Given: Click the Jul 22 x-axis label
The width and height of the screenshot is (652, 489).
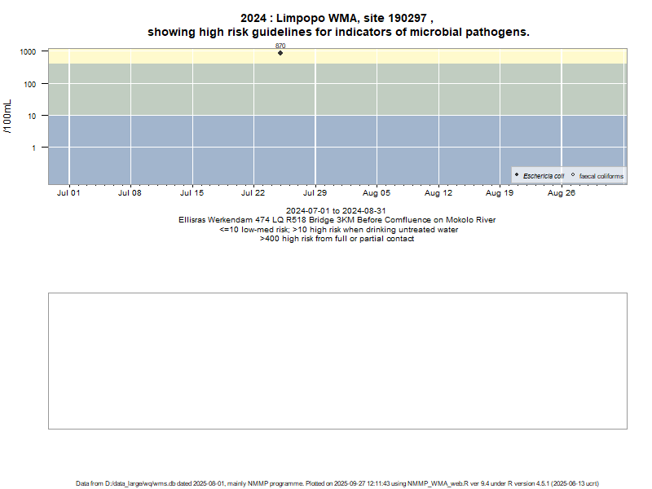Looking at the screenshot, I should pyautogui.click(x=253, y=194).
